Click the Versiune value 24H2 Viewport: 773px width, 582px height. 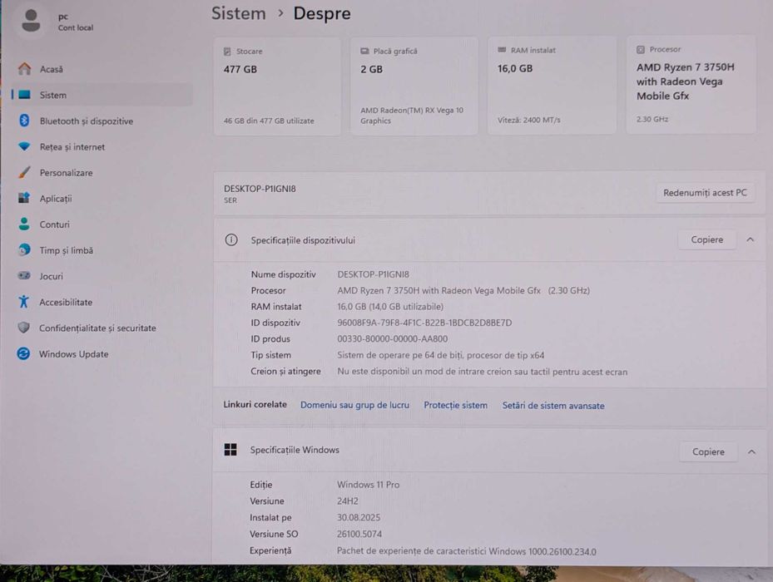[348, 501]
